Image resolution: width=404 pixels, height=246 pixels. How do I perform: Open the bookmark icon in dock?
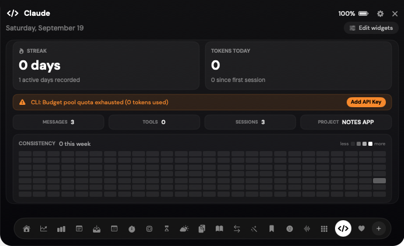pyautogui.click(x=271, y=228)
